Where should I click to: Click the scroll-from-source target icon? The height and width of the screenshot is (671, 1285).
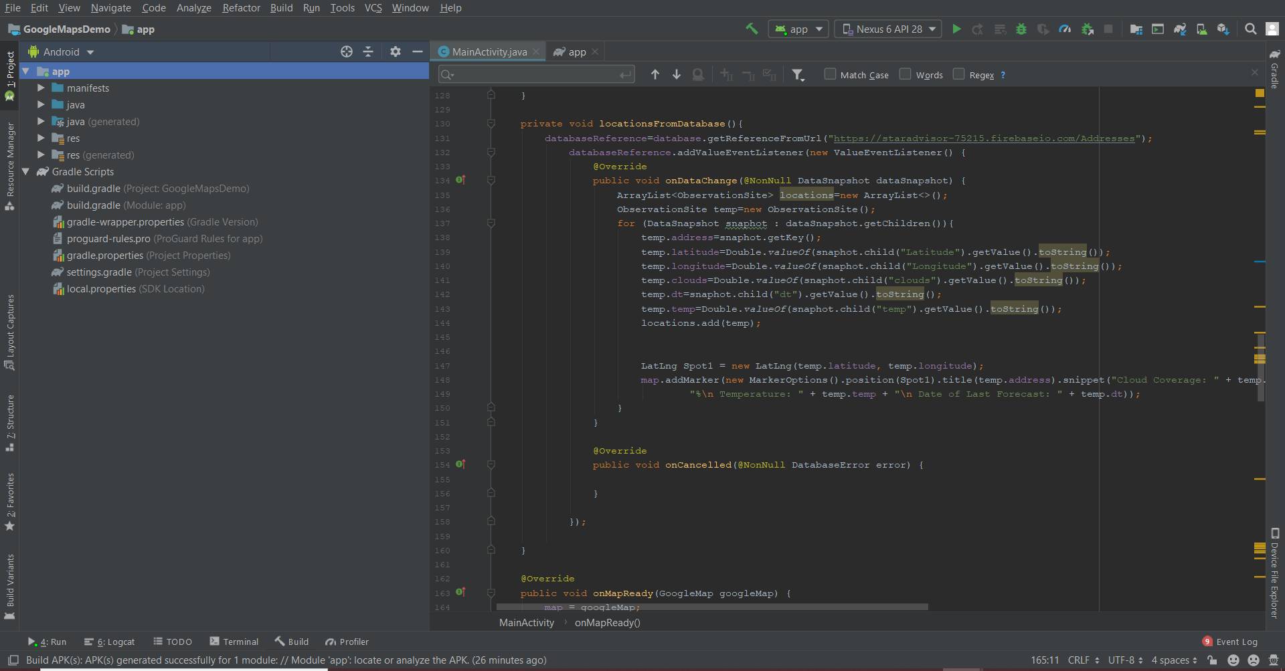point(346,52)
